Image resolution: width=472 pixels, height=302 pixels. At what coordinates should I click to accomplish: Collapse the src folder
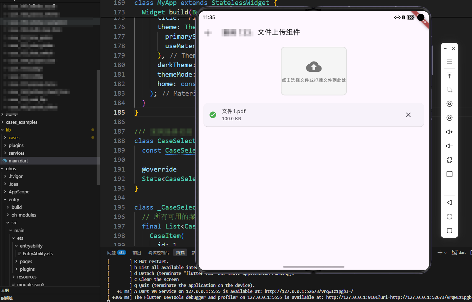(14, 223)
